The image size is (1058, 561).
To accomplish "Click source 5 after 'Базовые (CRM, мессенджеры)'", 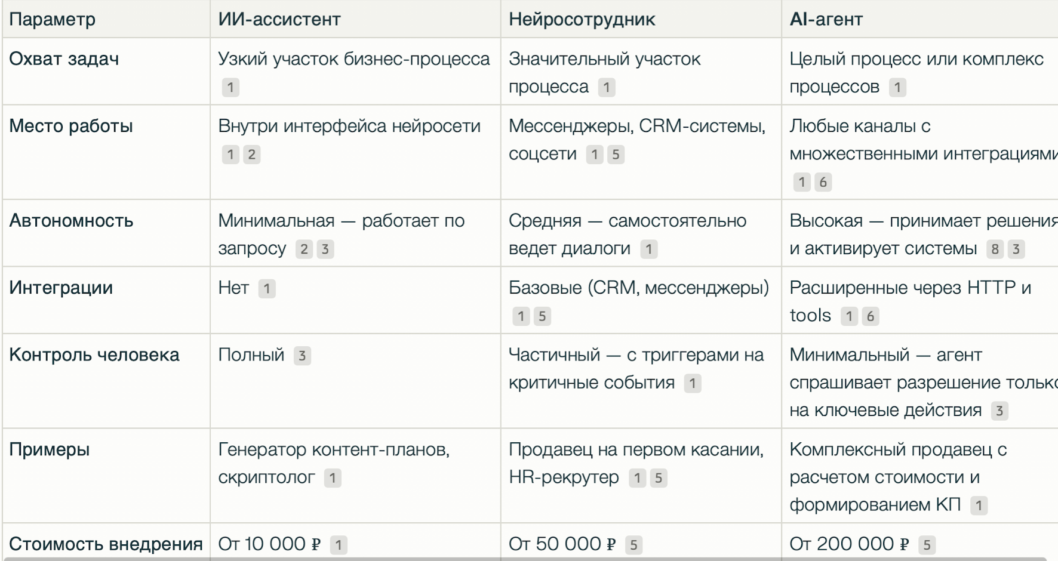I will coord(542,316).
